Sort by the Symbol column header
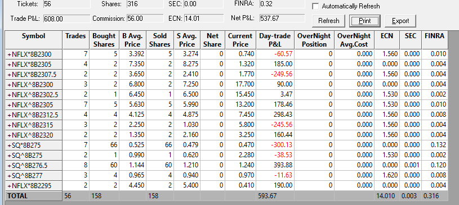Image resolution: width=459 pixels, height=205 pixels. point(34,40)
